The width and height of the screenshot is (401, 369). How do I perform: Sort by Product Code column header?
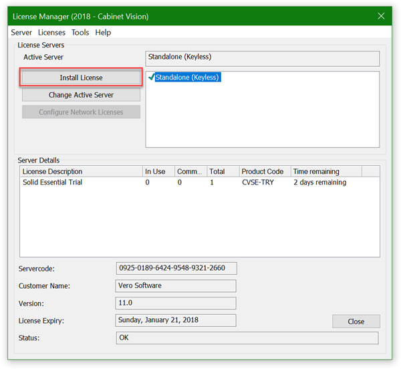coord(265,171)
